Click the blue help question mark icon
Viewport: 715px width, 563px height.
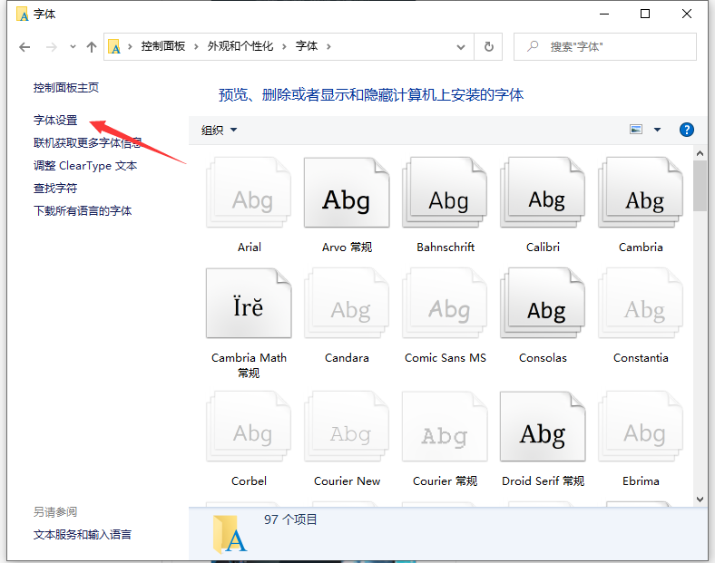pos(686,130)
